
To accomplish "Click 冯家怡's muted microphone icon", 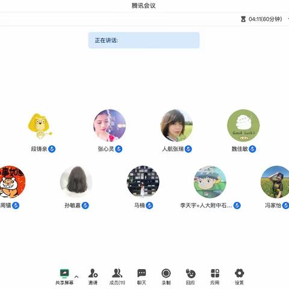I will (x=286, y=205).
